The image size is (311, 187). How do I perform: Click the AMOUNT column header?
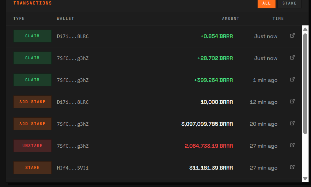tap(231, 18)
